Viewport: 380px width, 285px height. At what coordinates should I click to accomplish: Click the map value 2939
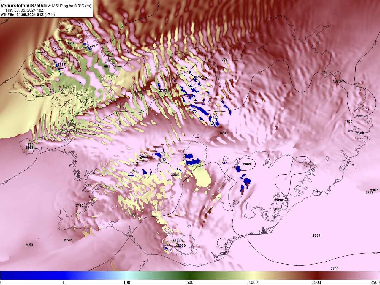[181, 246]
